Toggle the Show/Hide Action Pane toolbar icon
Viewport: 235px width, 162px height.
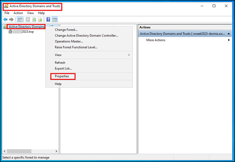coord(55,19)
